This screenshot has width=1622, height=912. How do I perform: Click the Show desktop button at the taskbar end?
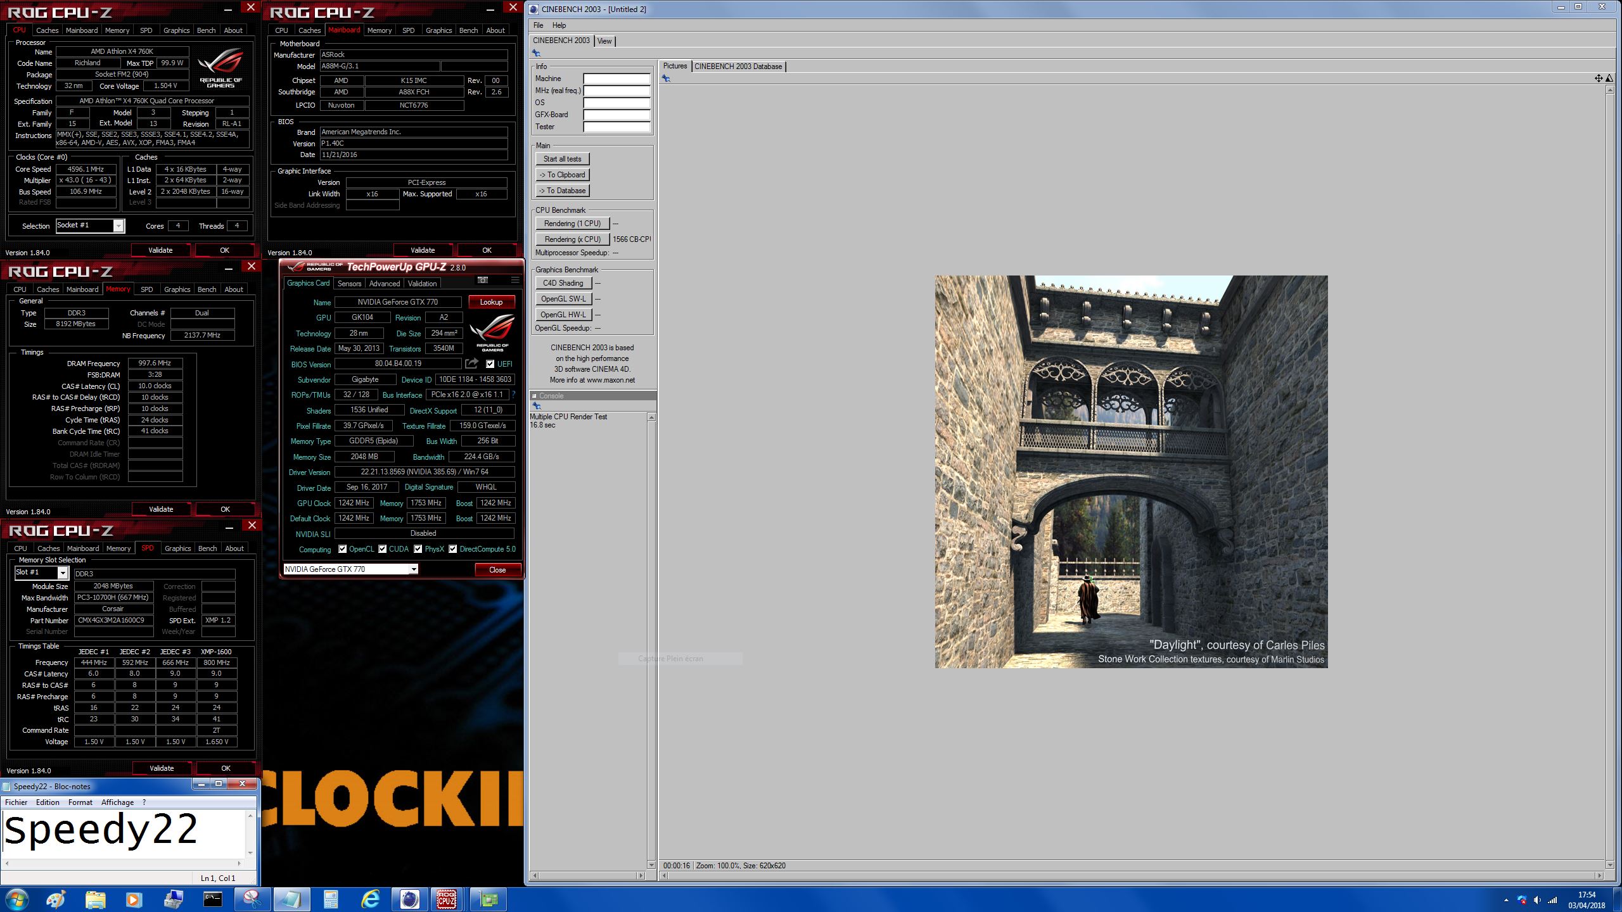[1617, 900]
